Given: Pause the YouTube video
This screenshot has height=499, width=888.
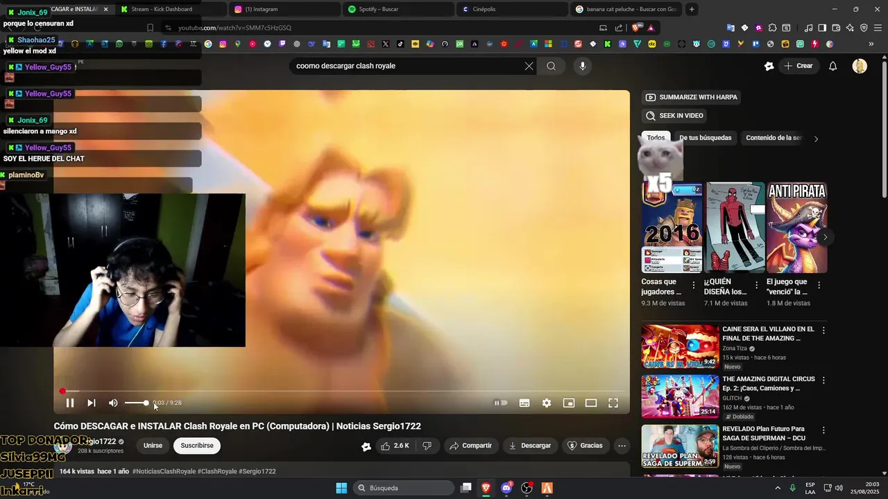Looking at the screenshot, I should click(x=70, y=403).
